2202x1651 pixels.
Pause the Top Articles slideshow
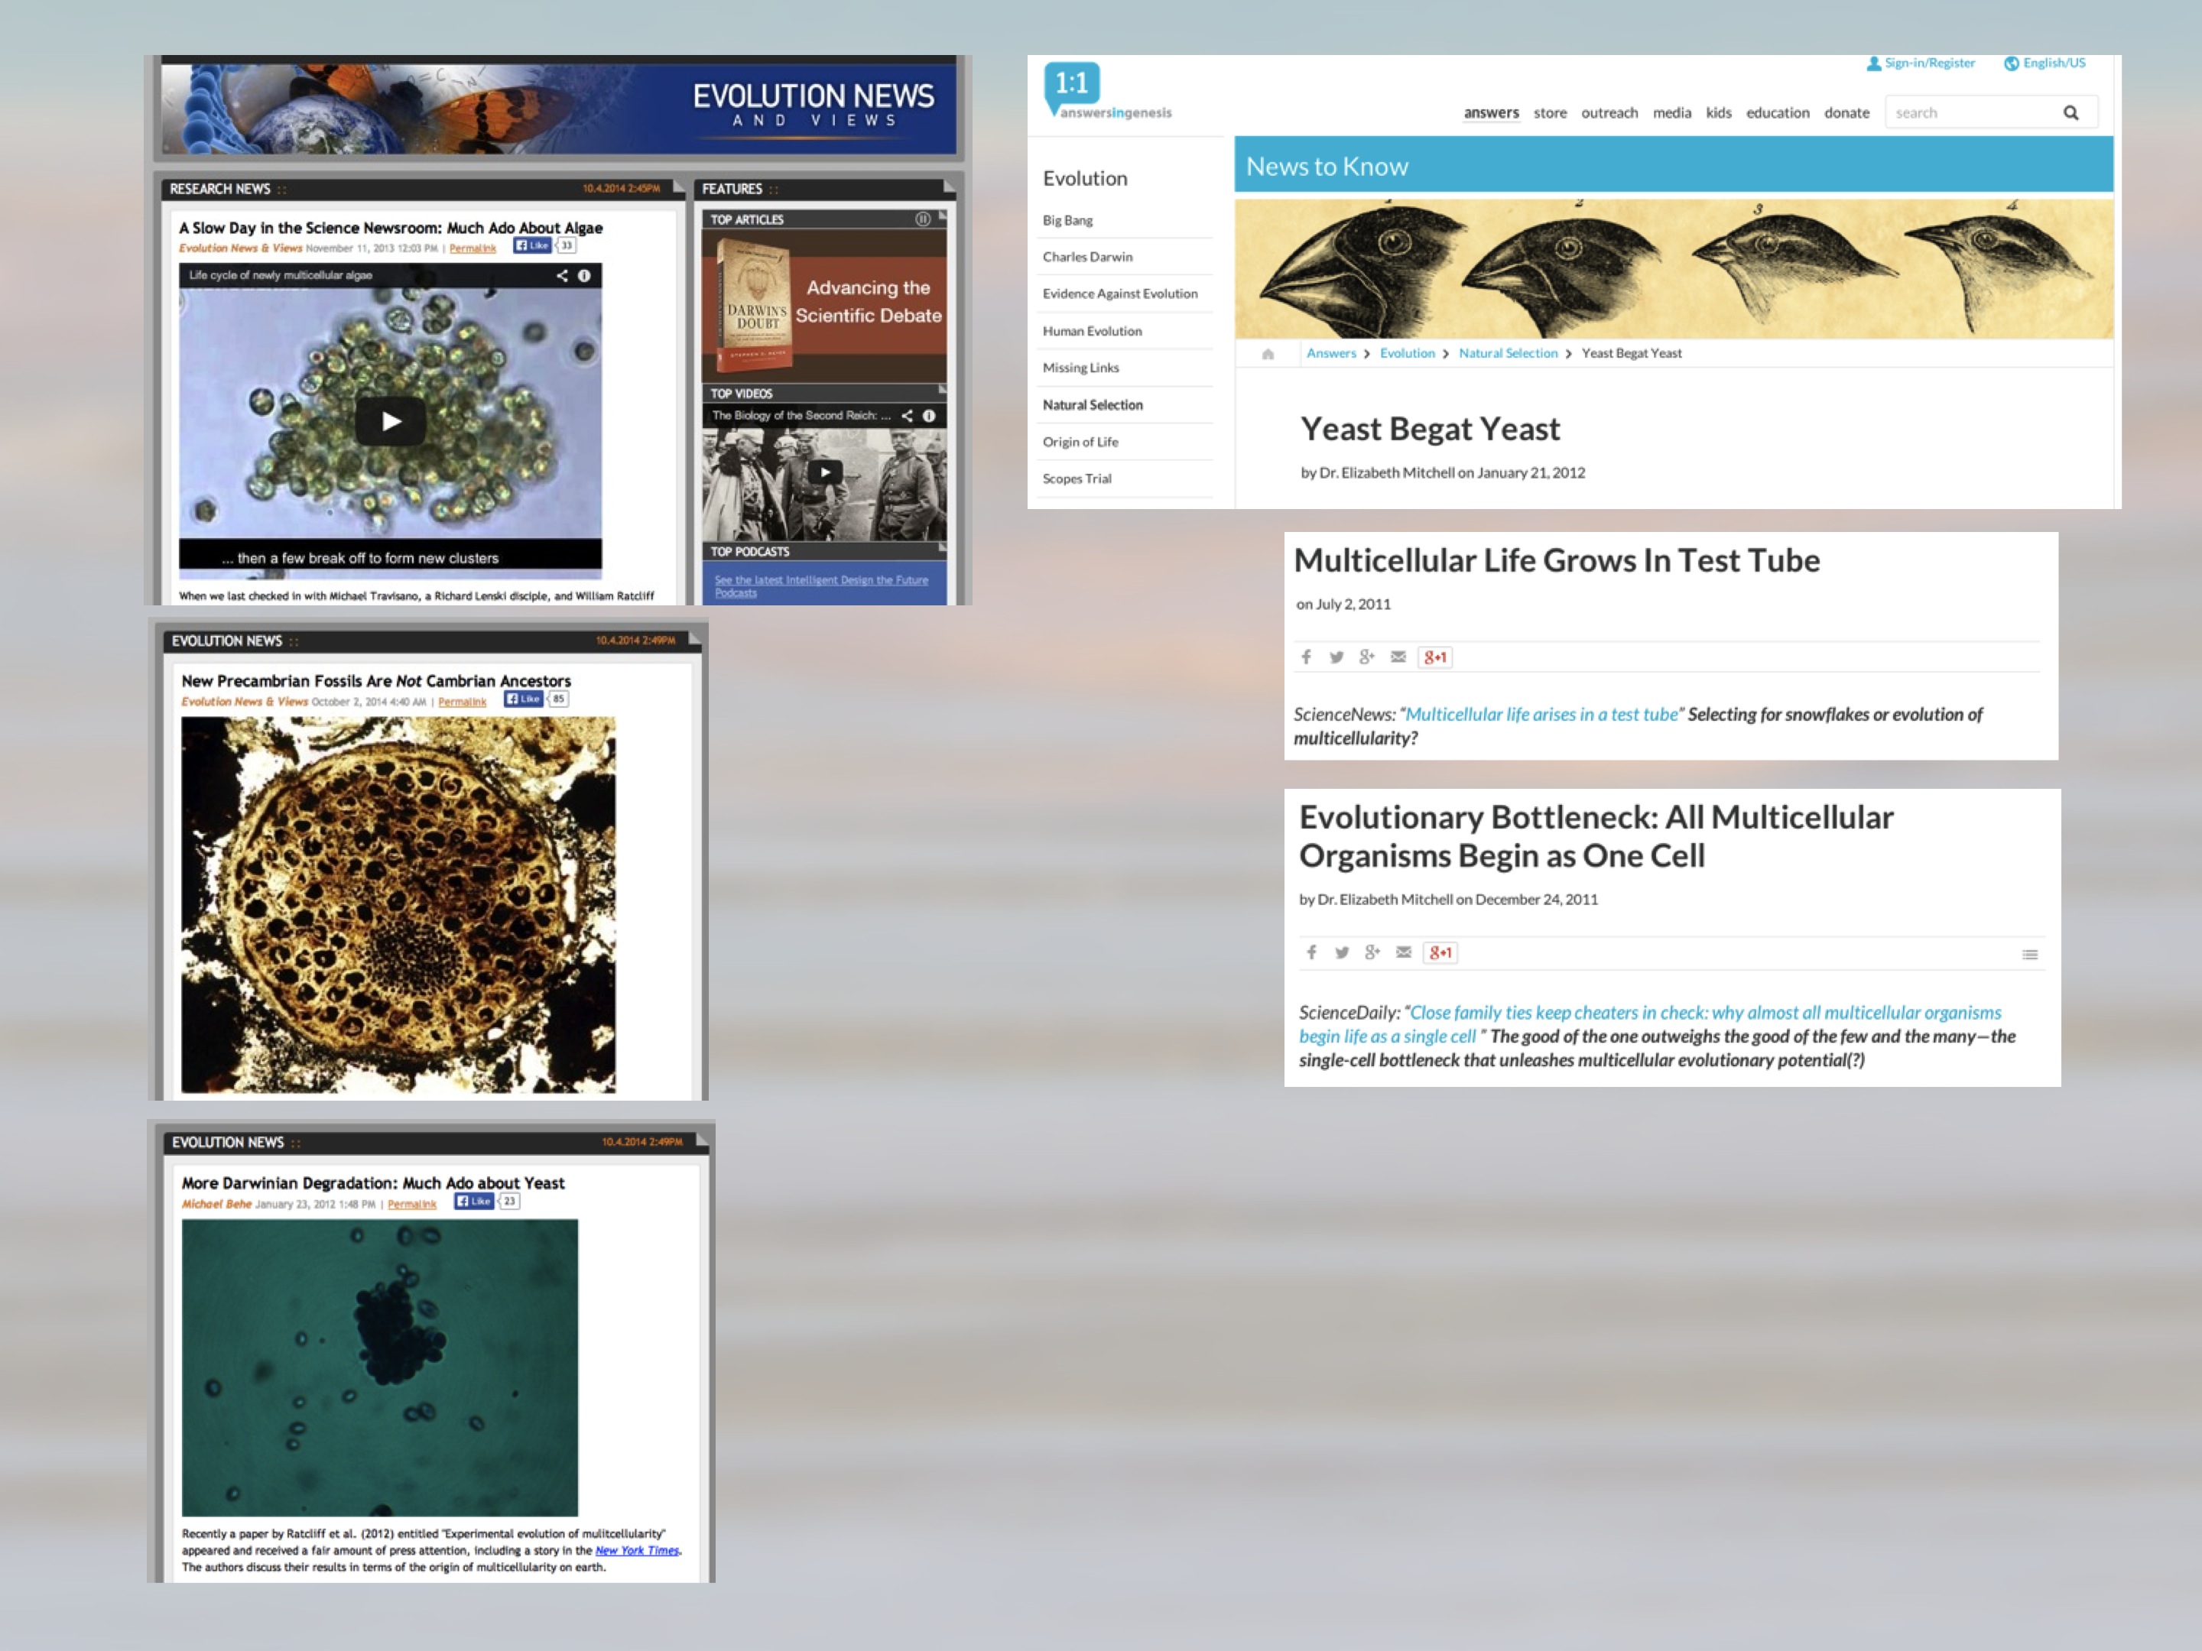[923, 219]
